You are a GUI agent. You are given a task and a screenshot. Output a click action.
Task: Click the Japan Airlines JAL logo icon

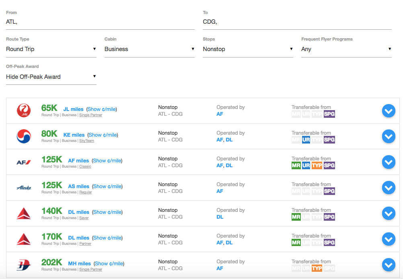point(24,111)
